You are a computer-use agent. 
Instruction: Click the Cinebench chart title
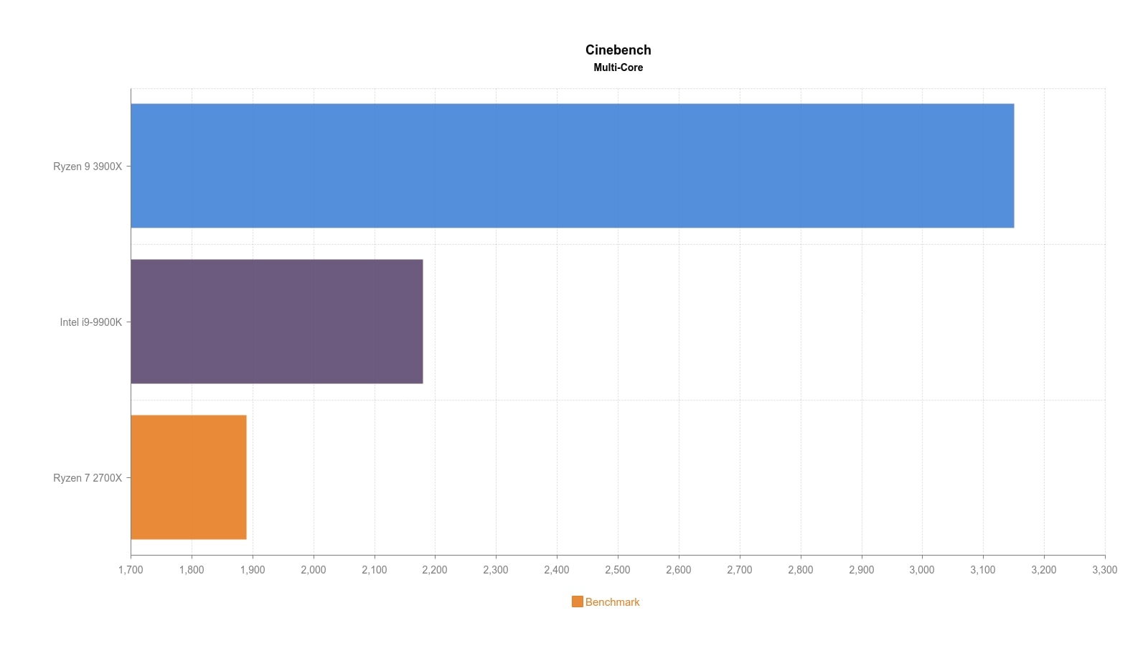(618, 50)
